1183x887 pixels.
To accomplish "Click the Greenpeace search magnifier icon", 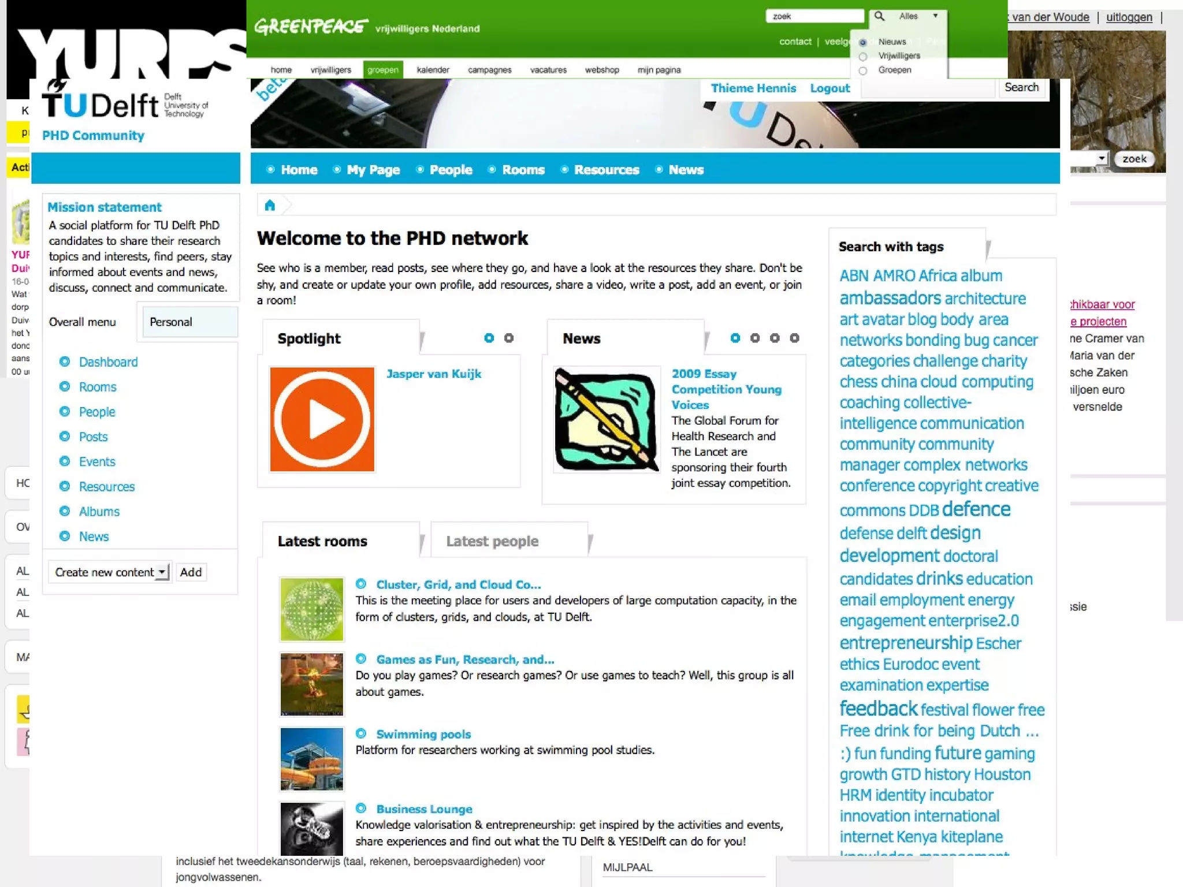I will pyautogui.click(x=879, y=16).
